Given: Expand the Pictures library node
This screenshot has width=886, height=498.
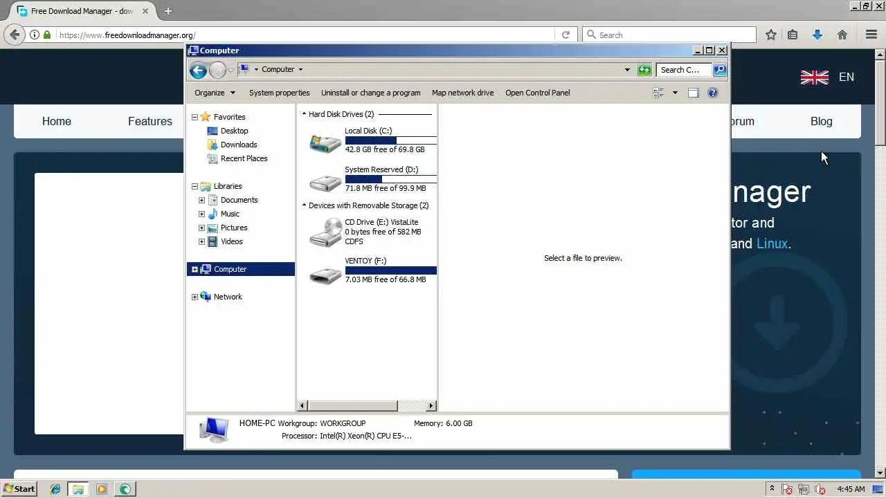Looking at the screenshot, I should pos(201,228).
